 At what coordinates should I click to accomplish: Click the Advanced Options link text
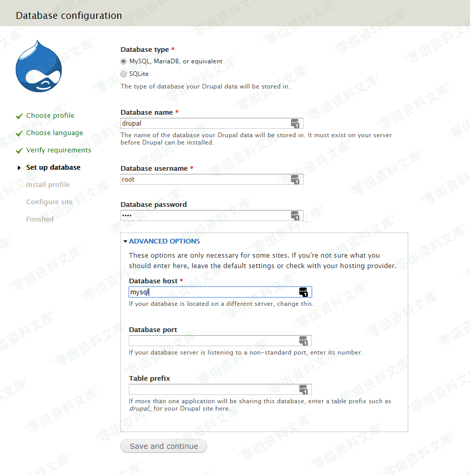(x=164, y=241)
